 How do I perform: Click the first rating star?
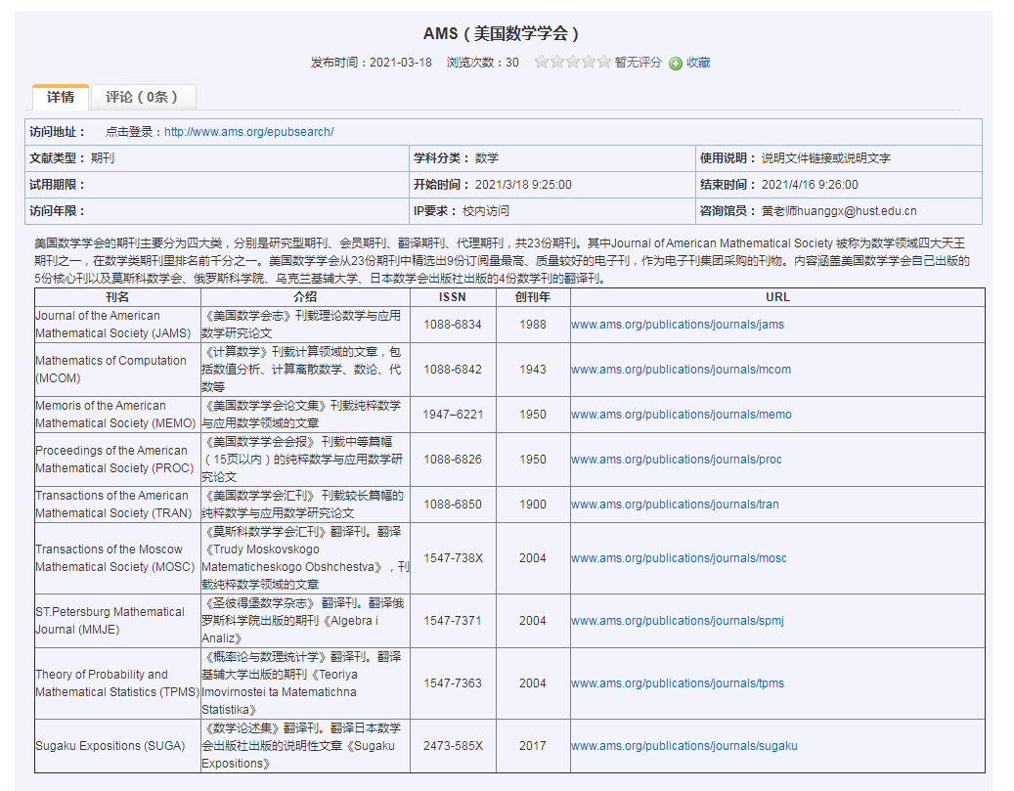542,63
